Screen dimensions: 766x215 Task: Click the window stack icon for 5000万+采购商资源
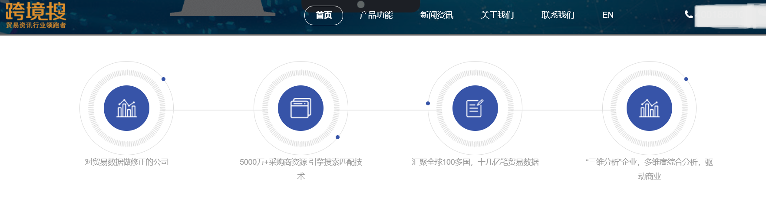click(300, 108)
